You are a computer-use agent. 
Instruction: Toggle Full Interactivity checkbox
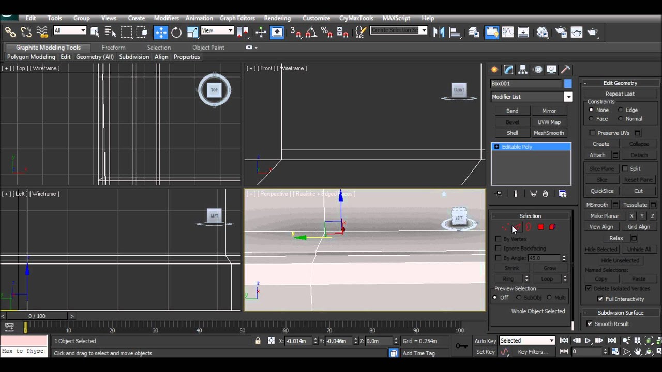[x=600, y=299]
